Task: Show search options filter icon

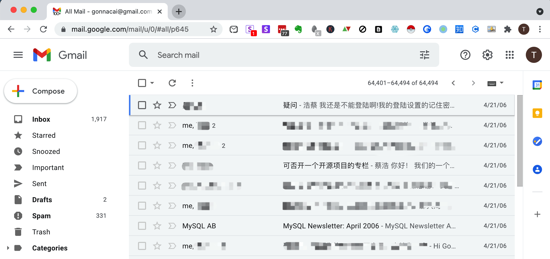Action: click(x=425, y=55)
